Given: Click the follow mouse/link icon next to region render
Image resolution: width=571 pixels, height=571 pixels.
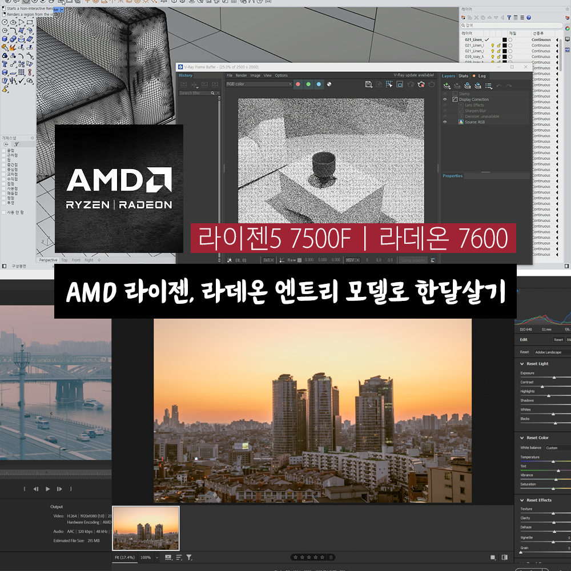Looking at the screenshot, I should pos(400,85).
